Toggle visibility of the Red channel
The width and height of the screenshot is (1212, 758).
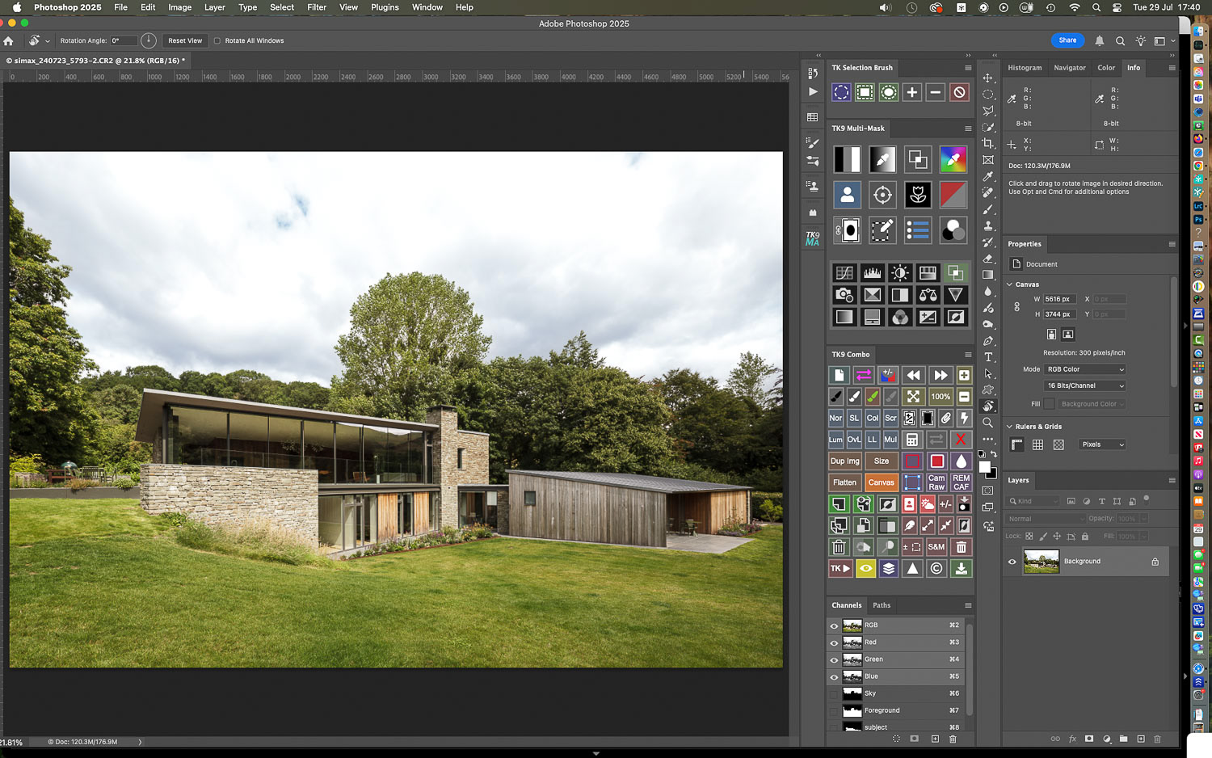pos(834,642)
